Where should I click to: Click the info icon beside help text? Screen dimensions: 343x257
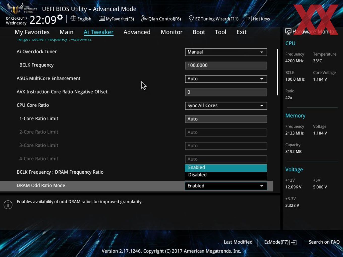point(8,205)
